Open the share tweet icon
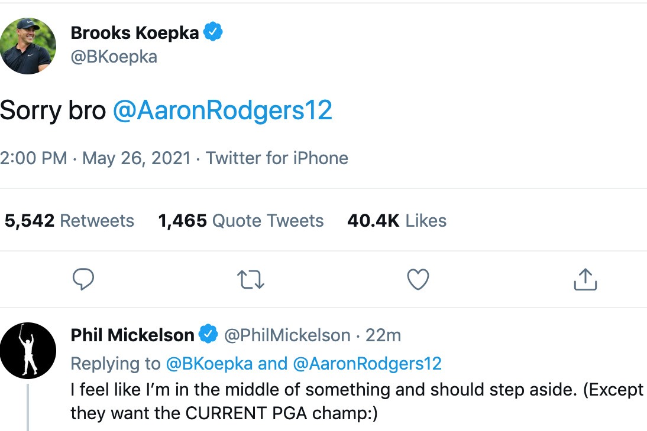The image size is (647, 431). click(x=585, y=279)
